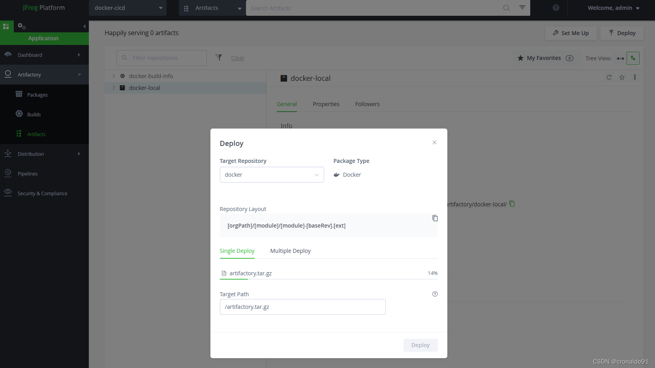Screen dimensions: 655x368
Task: Expand the Distribution menu arrow
Action: [x=79, y=154]
